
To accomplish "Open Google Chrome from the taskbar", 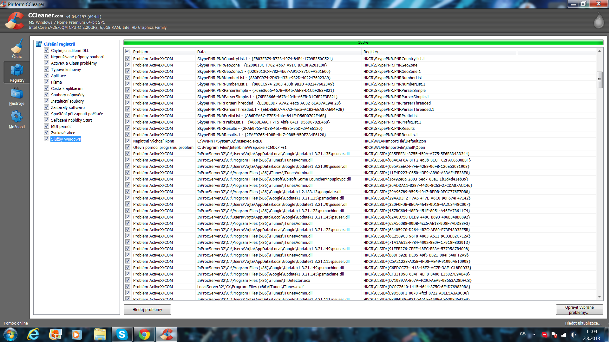I will tap(144, 334).
